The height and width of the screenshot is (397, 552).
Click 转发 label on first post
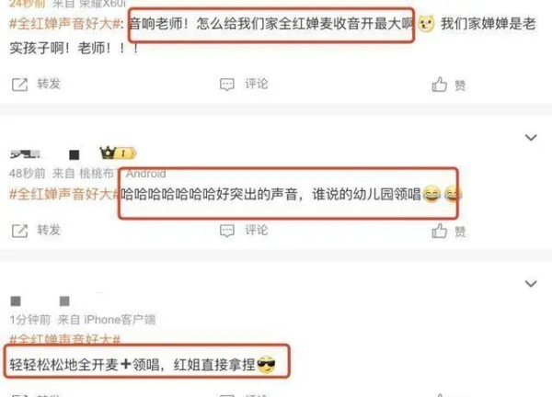[x=49, y=84]
